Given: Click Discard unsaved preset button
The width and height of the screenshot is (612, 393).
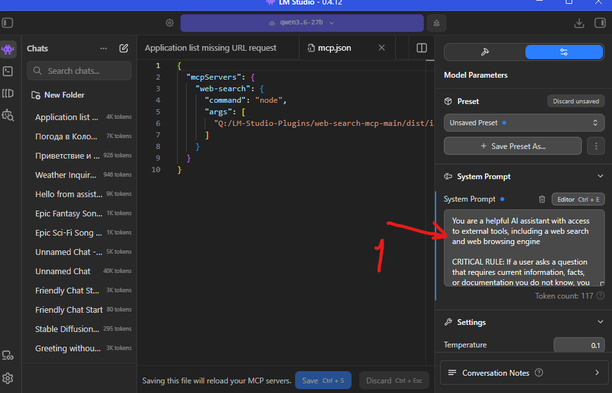Looking at the screenshot, I should click(x=575, y=101).
